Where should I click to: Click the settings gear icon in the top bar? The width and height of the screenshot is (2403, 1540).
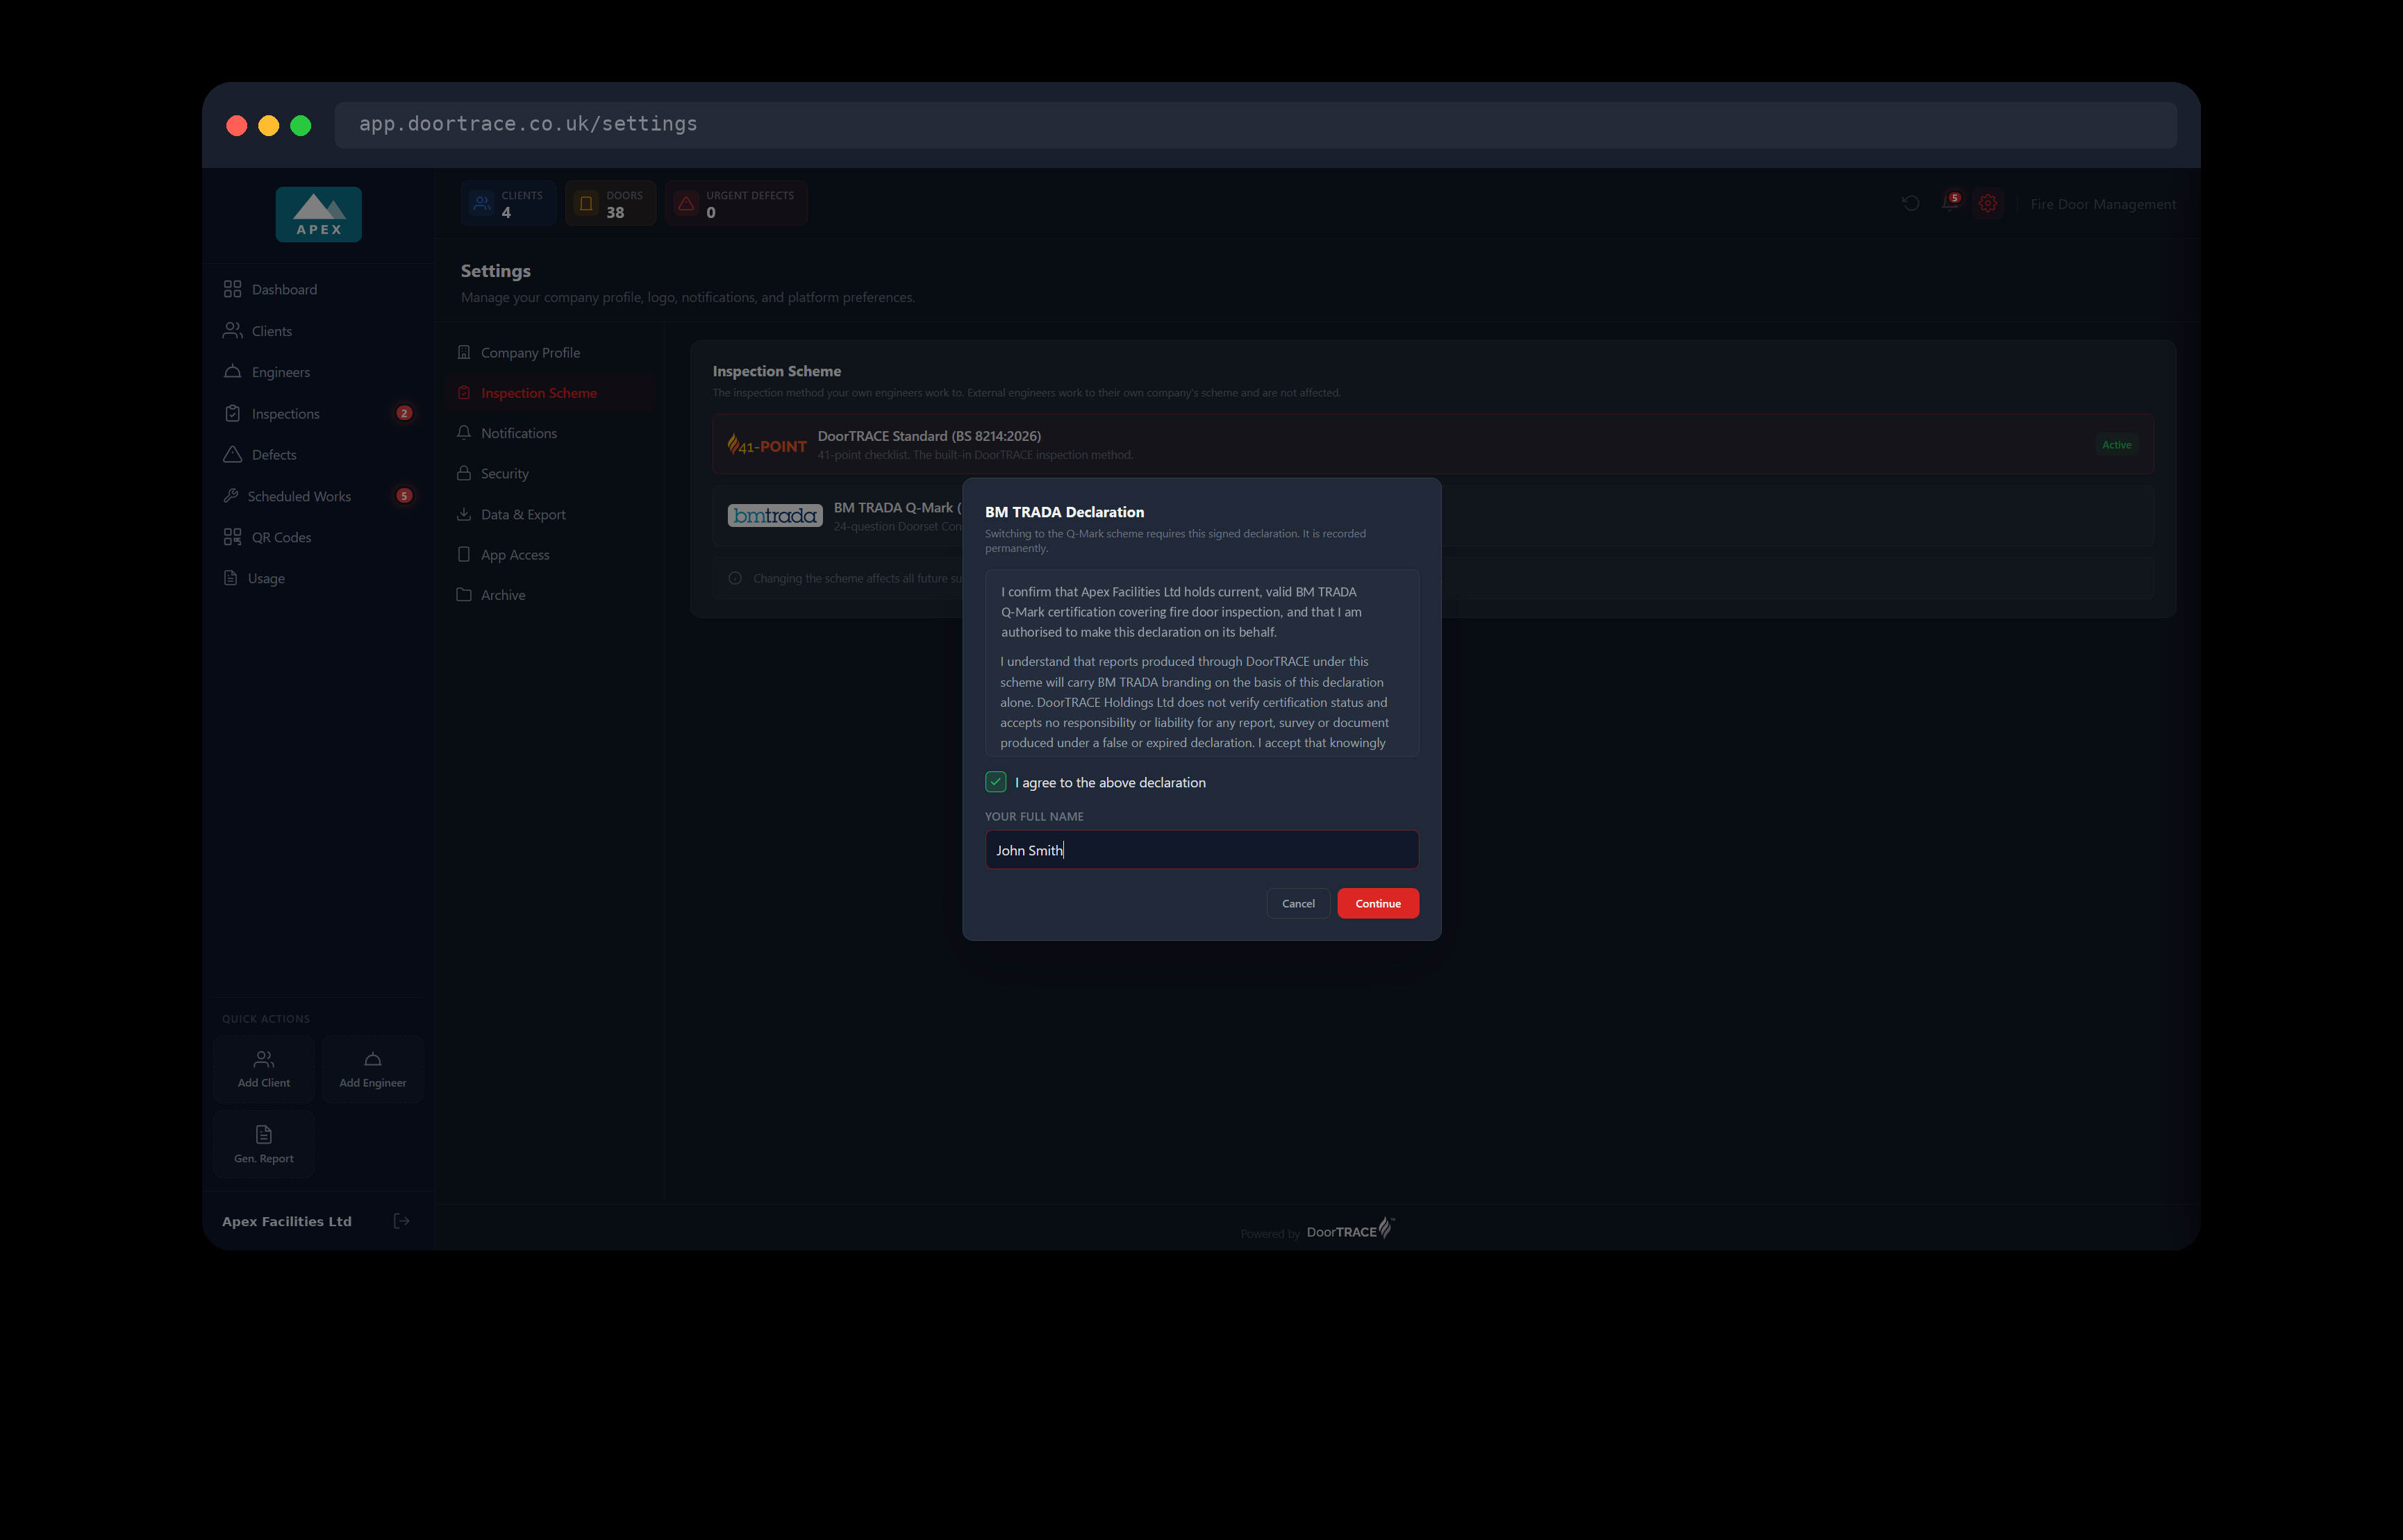coord(1988,203)
